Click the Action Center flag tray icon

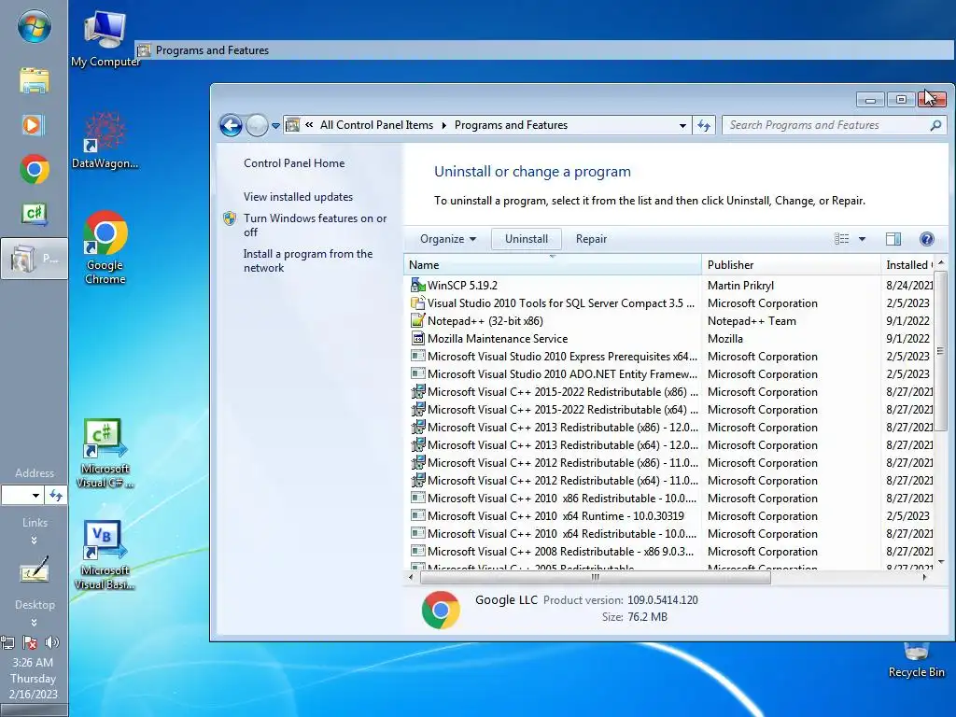29,642
